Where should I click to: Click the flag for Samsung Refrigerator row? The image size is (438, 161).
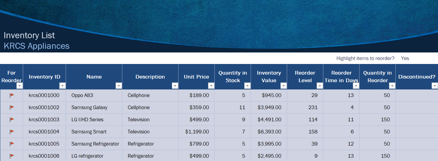click(12, 144)
